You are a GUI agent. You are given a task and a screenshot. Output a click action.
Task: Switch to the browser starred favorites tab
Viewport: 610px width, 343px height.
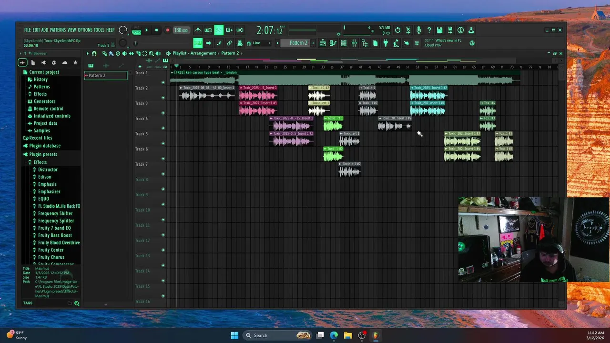(75, 62)
